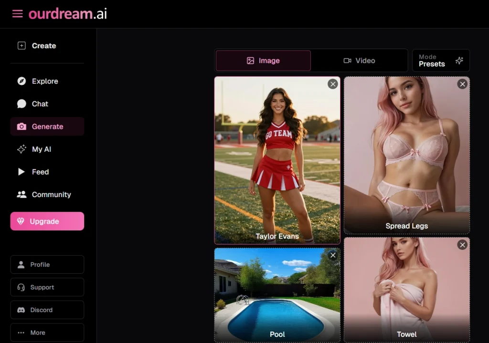Remove the Pool background preset

tap(333, 255)
